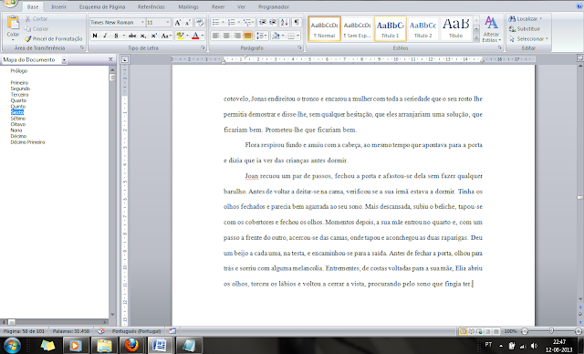Open the Mailings tab

point(189,6)
